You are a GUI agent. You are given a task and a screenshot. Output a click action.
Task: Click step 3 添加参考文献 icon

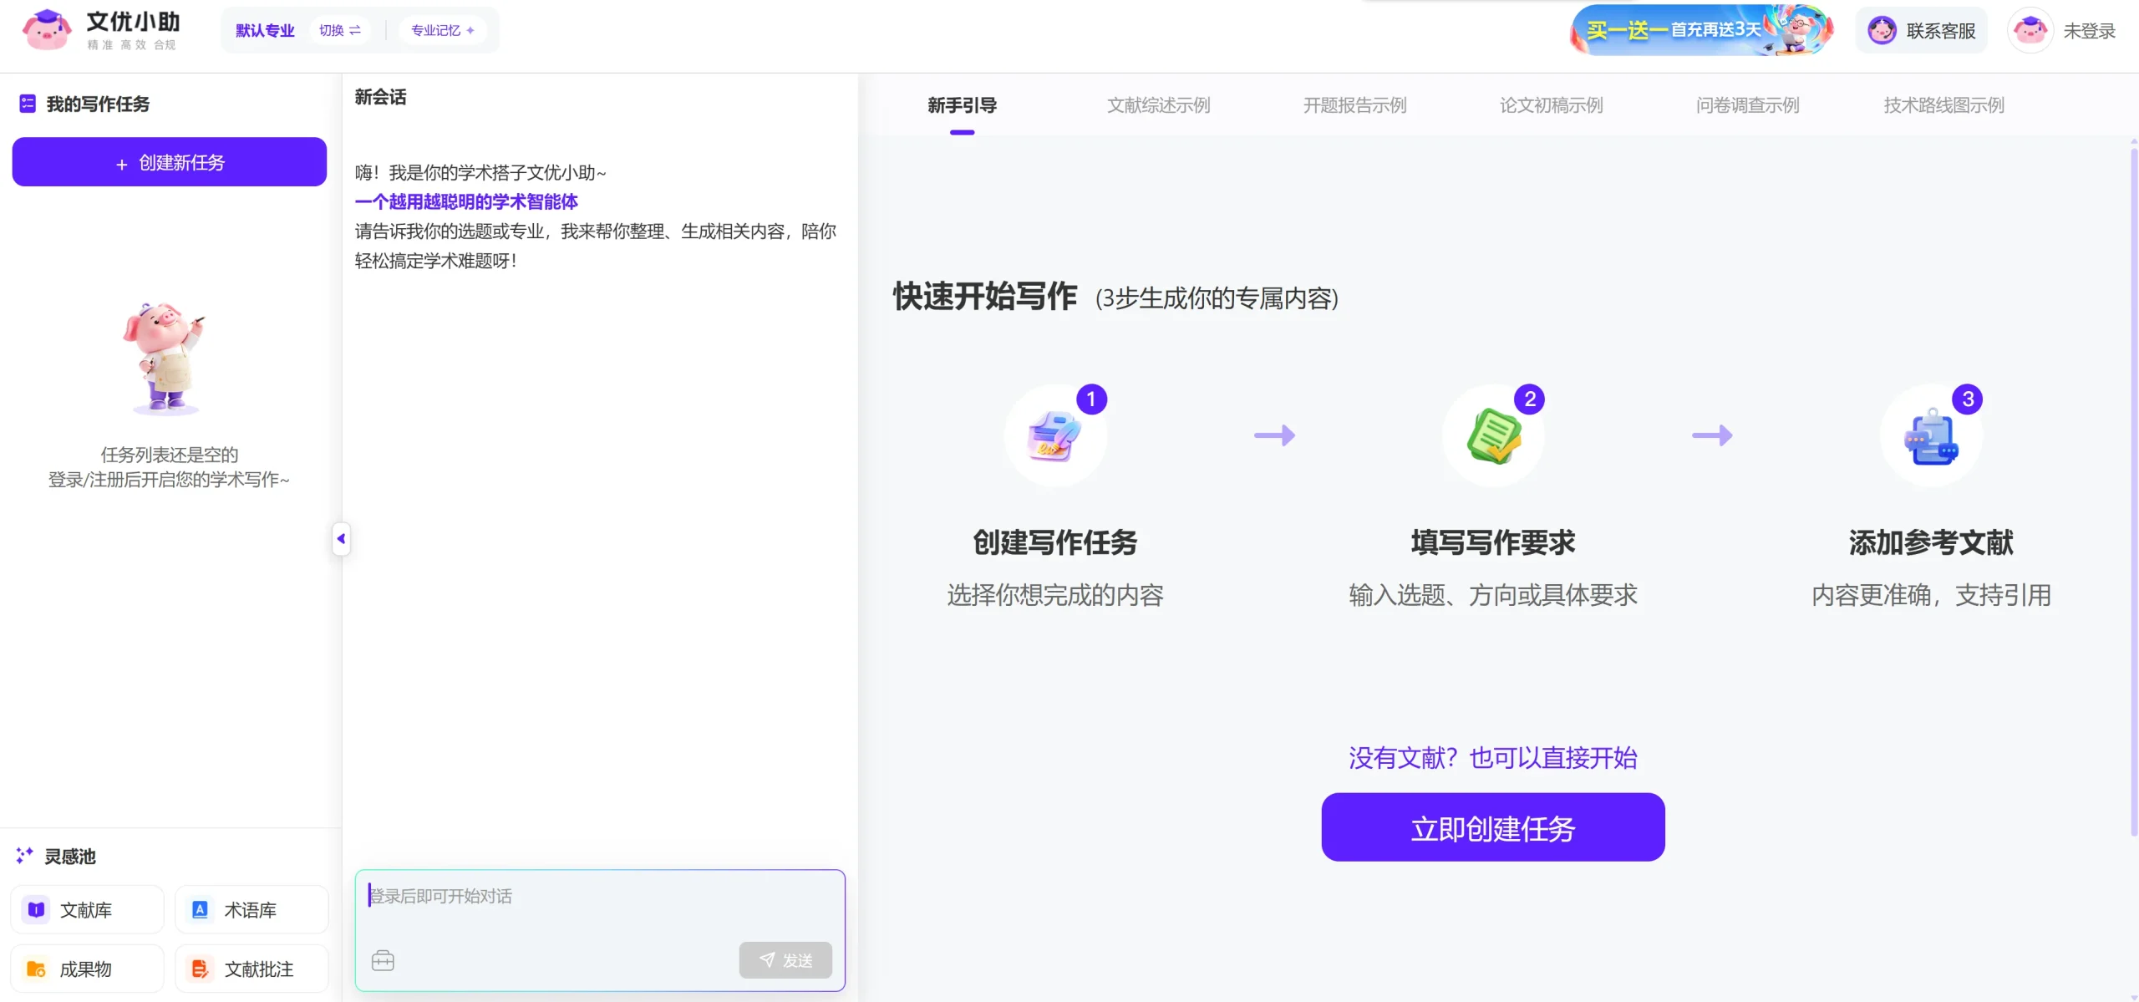(x=1931, y=435)
